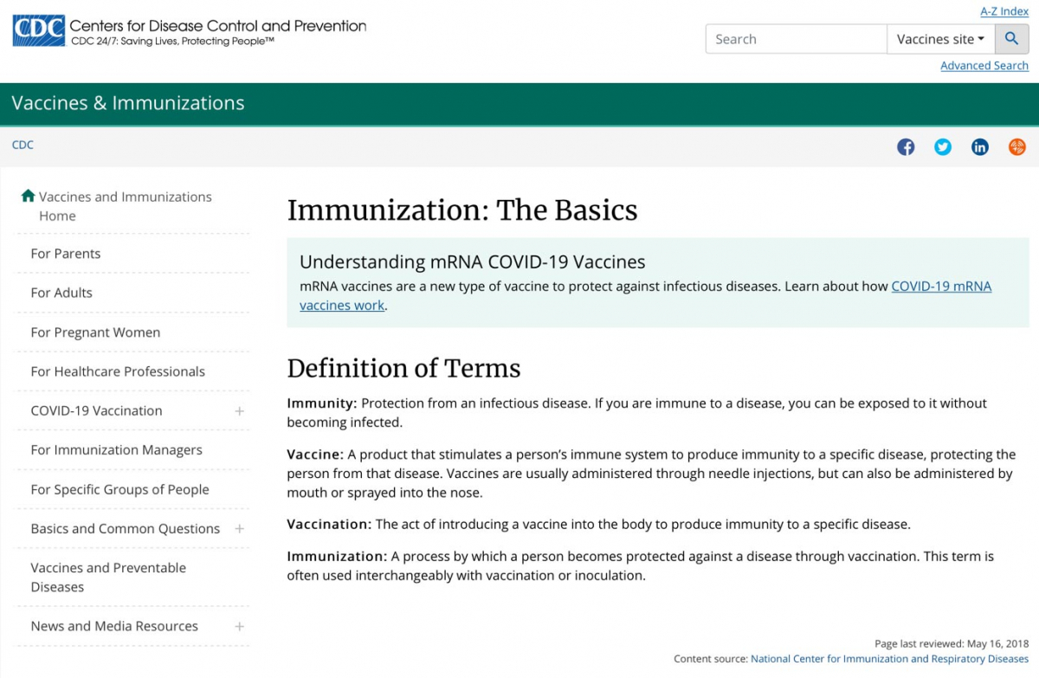Click the Search input field
Viewport: 1039px width, 678px height.
coord(797,39)
